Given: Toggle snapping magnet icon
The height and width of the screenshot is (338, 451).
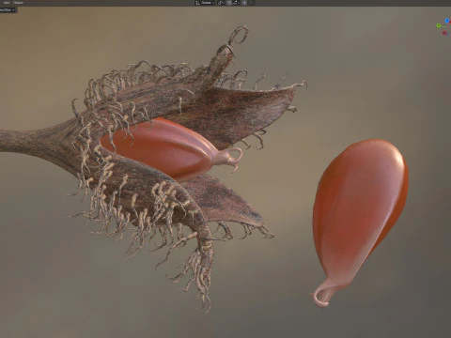Looking at the screenshot, I should click(229, 3).
